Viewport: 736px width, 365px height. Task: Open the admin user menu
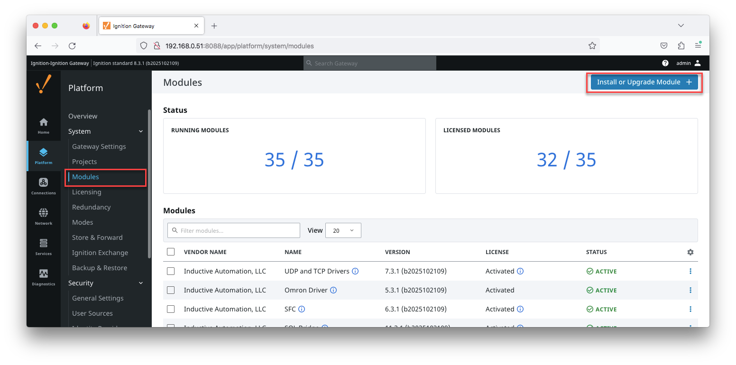688,63
